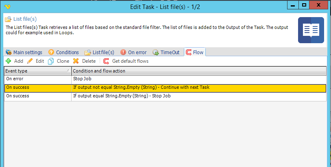
Task: Select the On error Stop Job row
Action: pyautogui.click(x=165, y=79)
